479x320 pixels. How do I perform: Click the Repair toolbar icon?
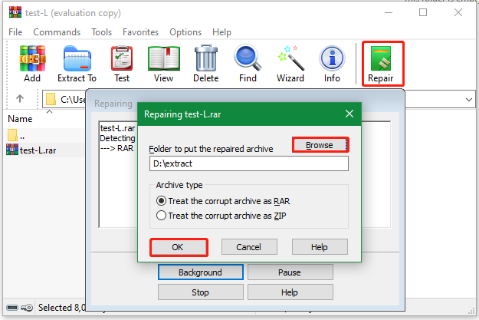click(381, 63)
